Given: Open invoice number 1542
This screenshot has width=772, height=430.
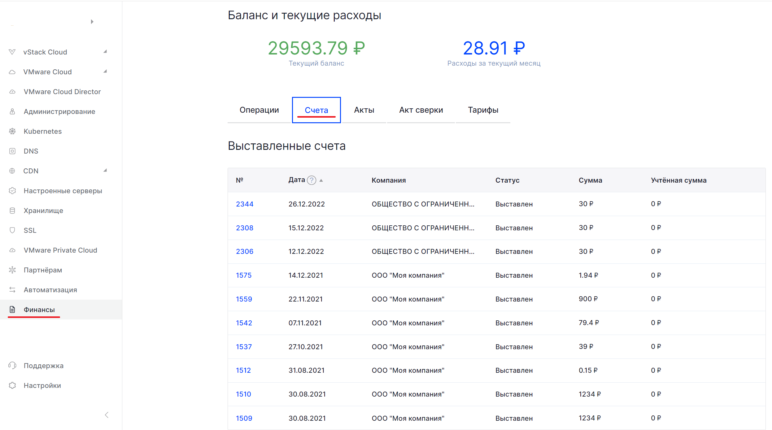Looking at the screenshot, I should [244, 323].
